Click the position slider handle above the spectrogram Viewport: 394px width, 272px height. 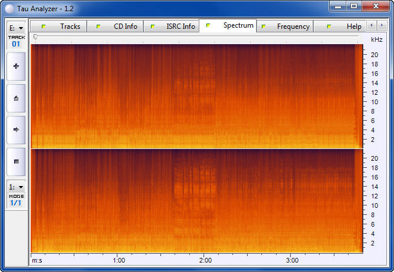click(35, 37)
